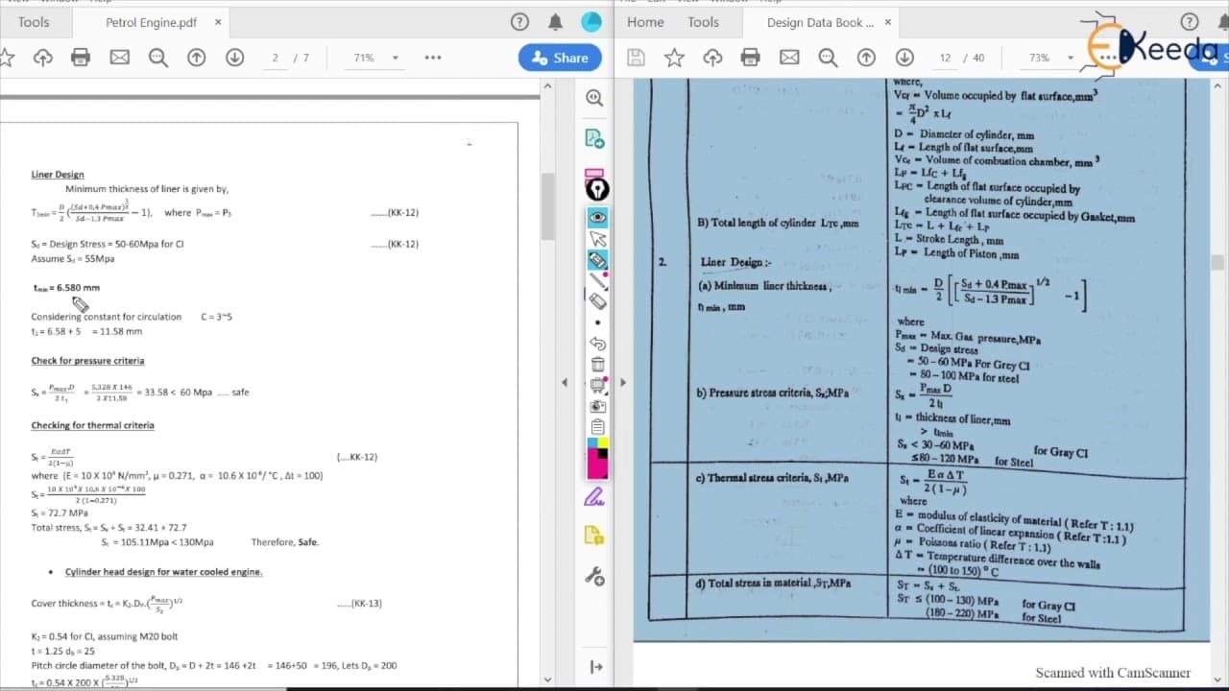Bookmark Design Data Book with star
Screen dimensions: 1229x691
click(675, 58)
